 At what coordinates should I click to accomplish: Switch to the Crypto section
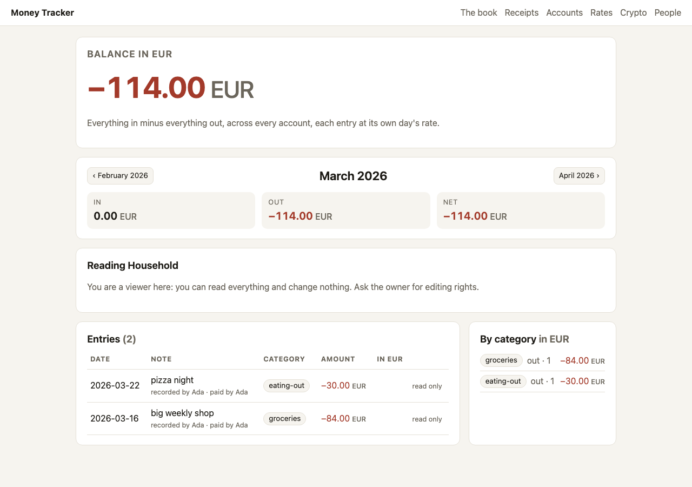pos(633,12)
